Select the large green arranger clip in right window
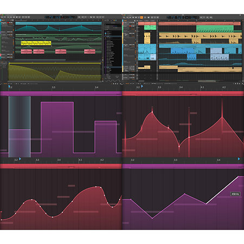Screen dimensions: 244x244 215,29
